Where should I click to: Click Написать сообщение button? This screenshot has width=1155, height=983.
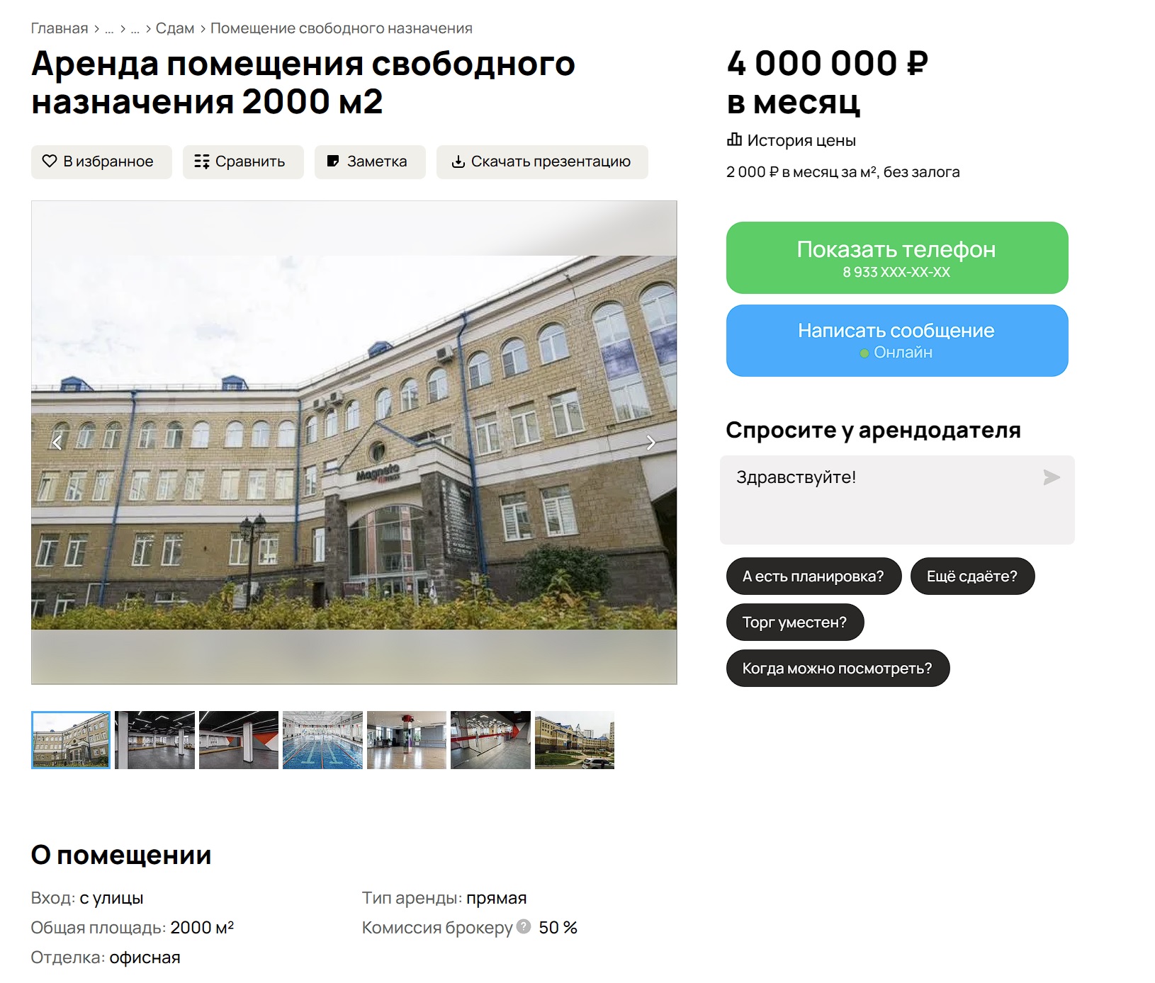[897, 341]
